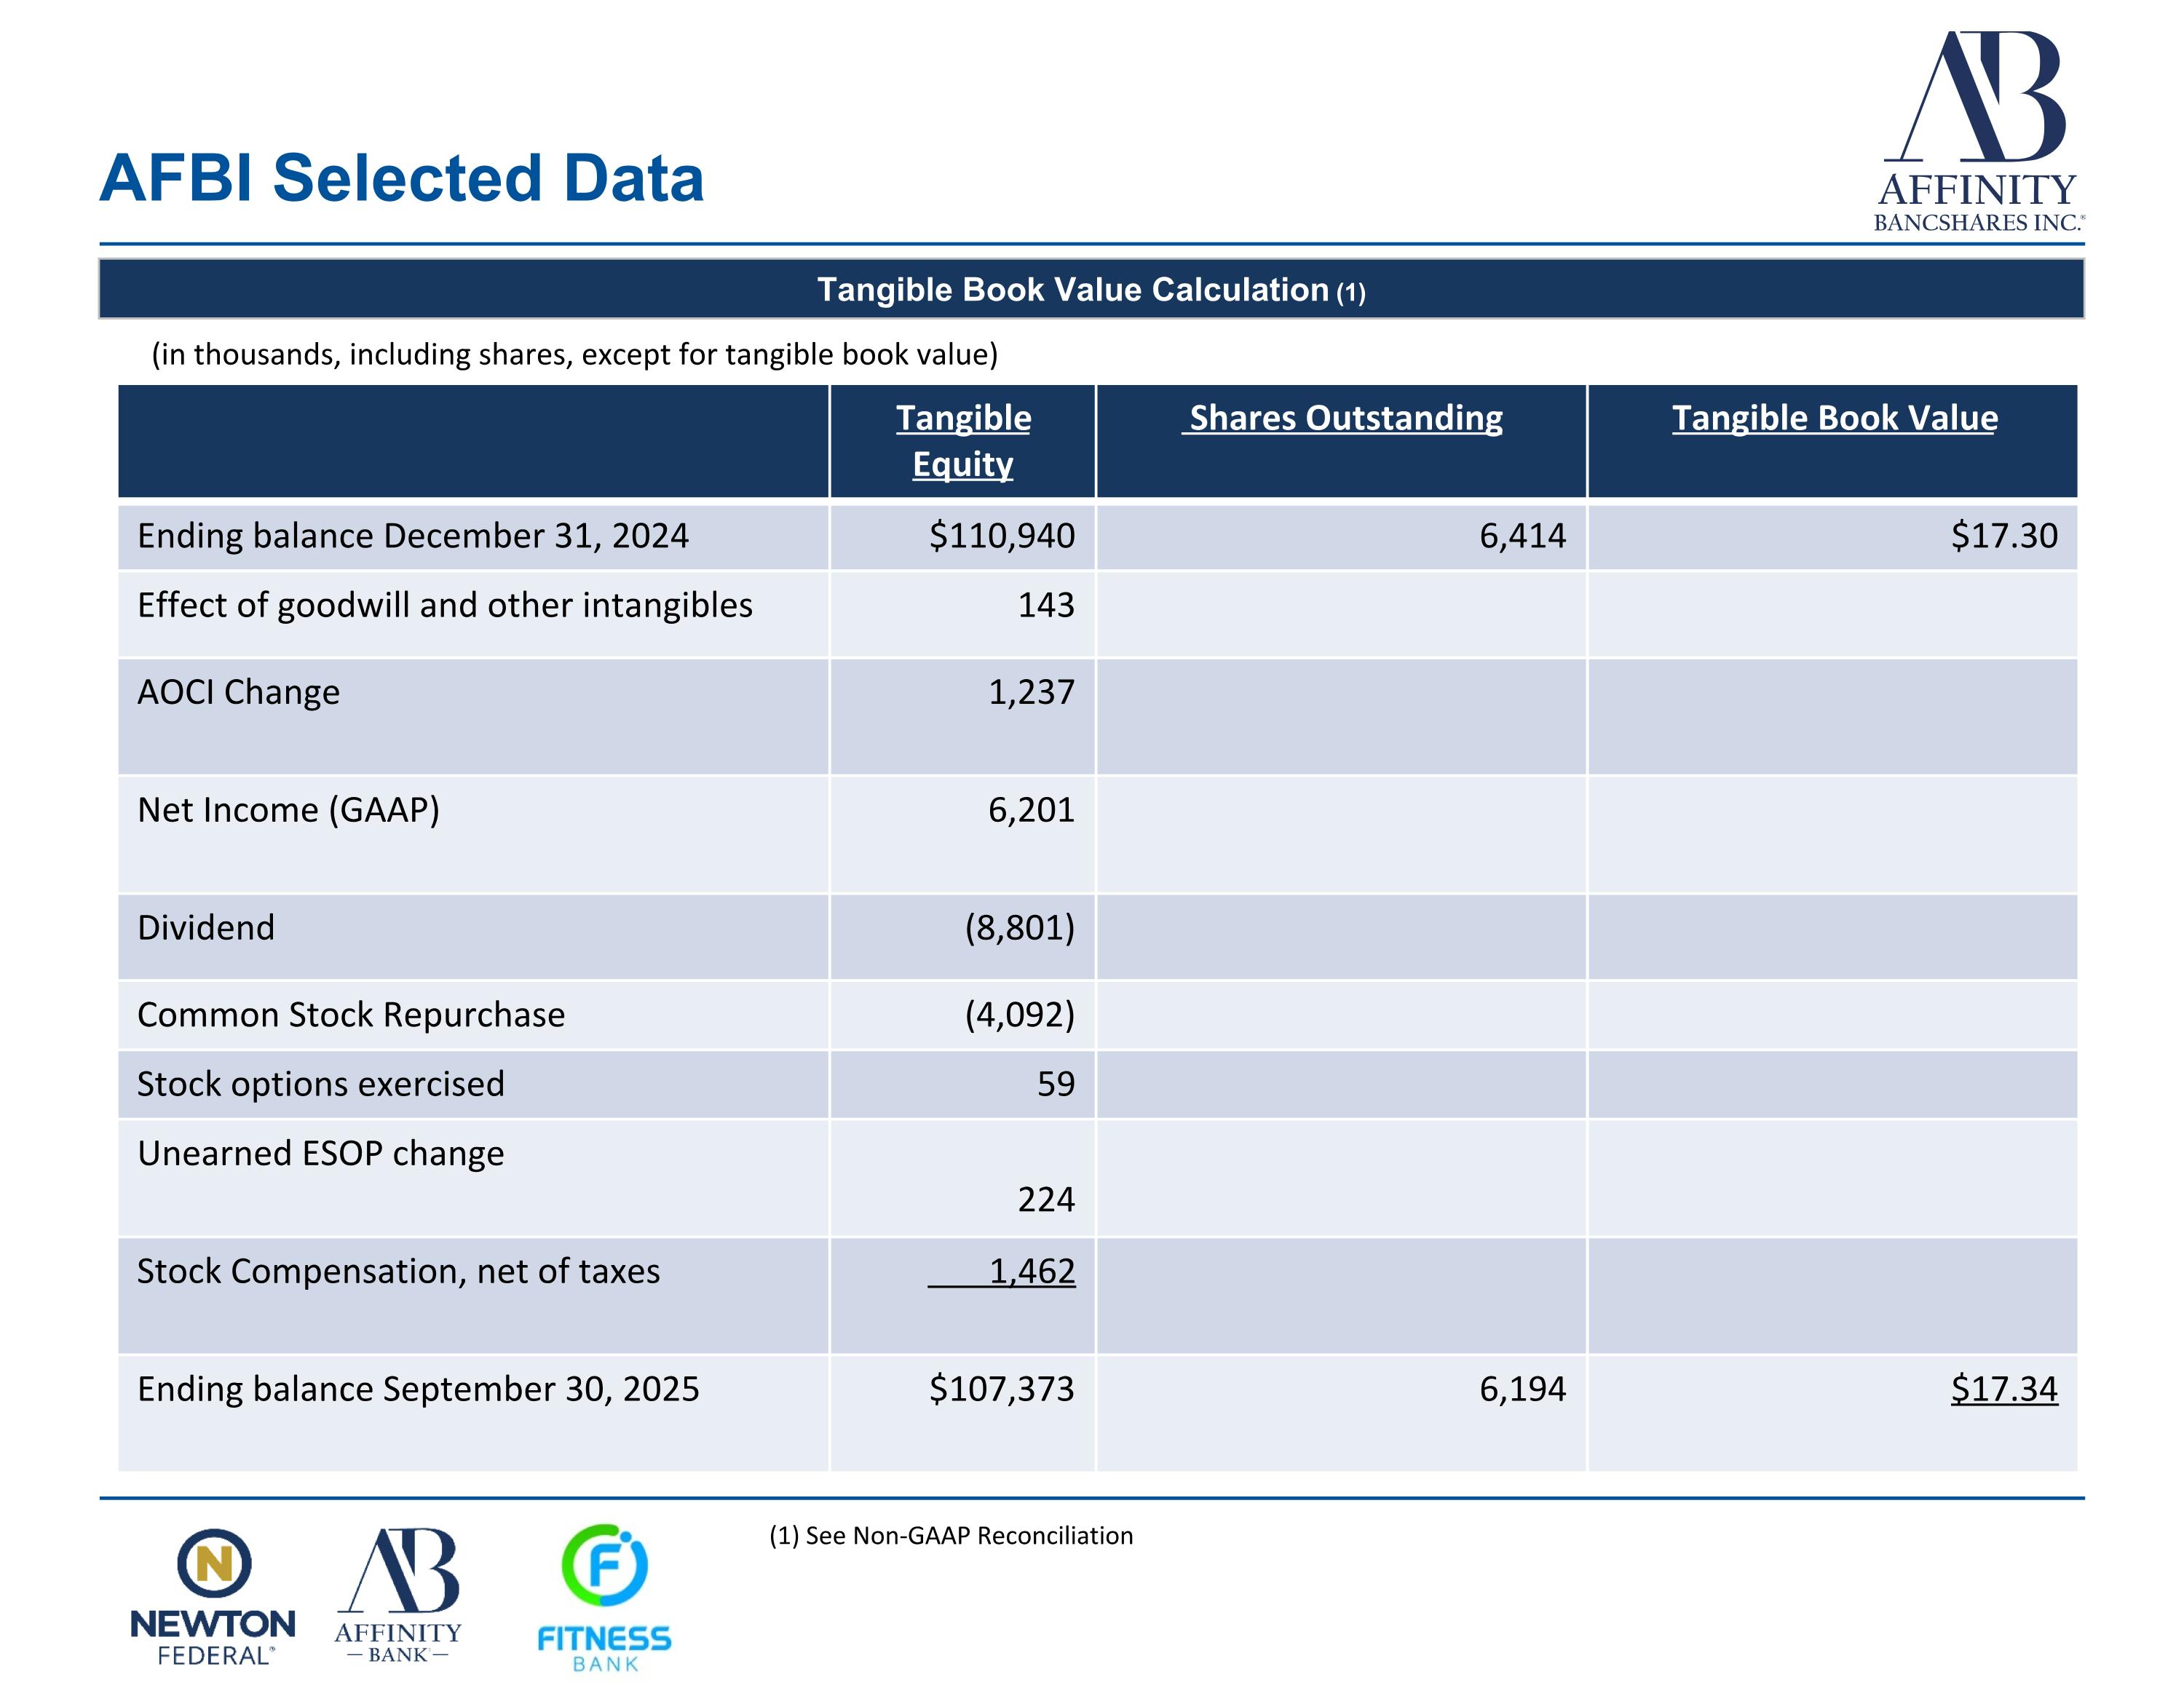Screen dimensions: 2184x1685
Task: Click the Tangible Book Value Calculation banner
Action: point(1091,290)
